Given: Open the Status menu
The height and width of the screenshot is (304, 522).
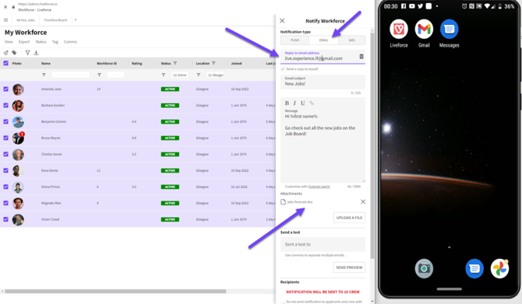Looking at the screenshot, I should tap(41, 42).
